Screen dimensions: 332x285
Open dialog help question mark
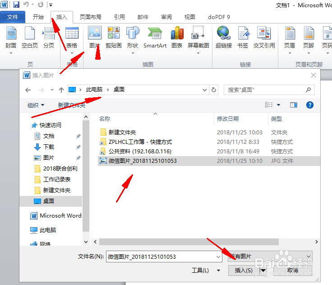point(310,105)
